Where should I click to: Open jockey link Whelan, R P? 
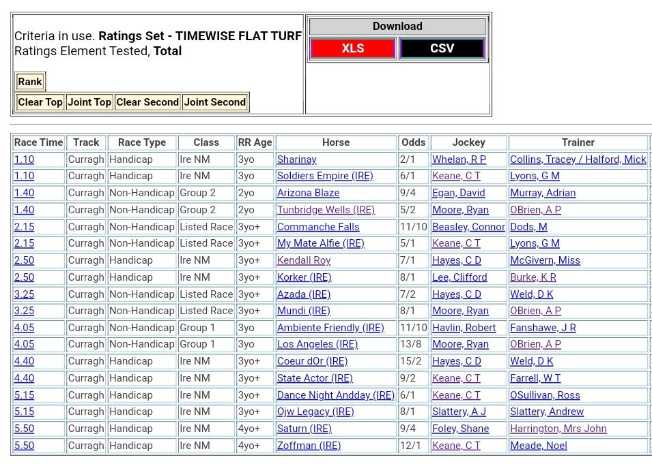click(x=459, y=159)
